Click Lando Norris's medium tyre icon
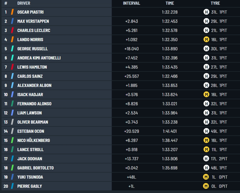Viewport: 240px width, 193px height. (206, 39)
